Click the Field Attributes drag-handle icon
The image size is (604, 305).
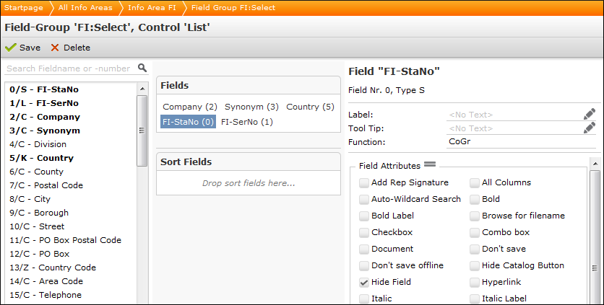point(430,164)
